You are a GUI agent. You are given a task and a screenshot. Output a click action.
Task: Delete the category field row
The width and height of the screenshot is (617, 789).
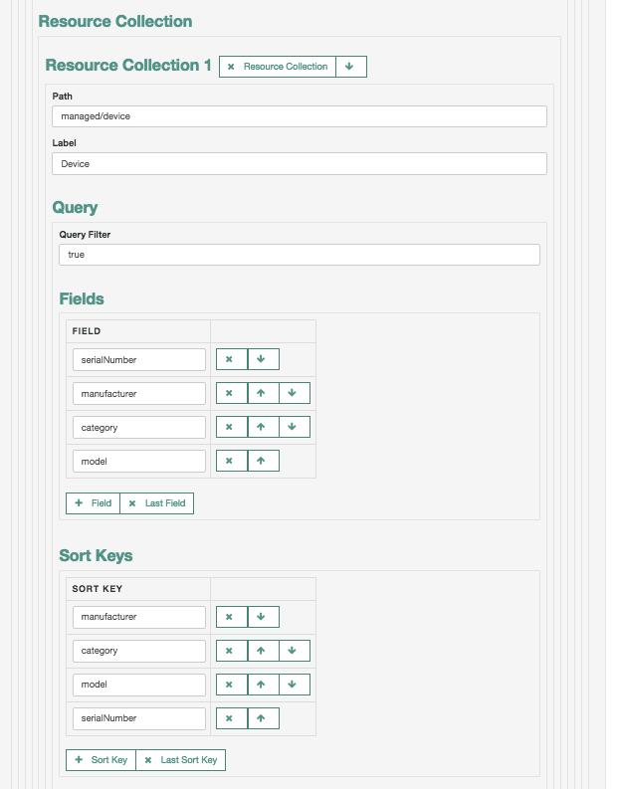point(232,427)
